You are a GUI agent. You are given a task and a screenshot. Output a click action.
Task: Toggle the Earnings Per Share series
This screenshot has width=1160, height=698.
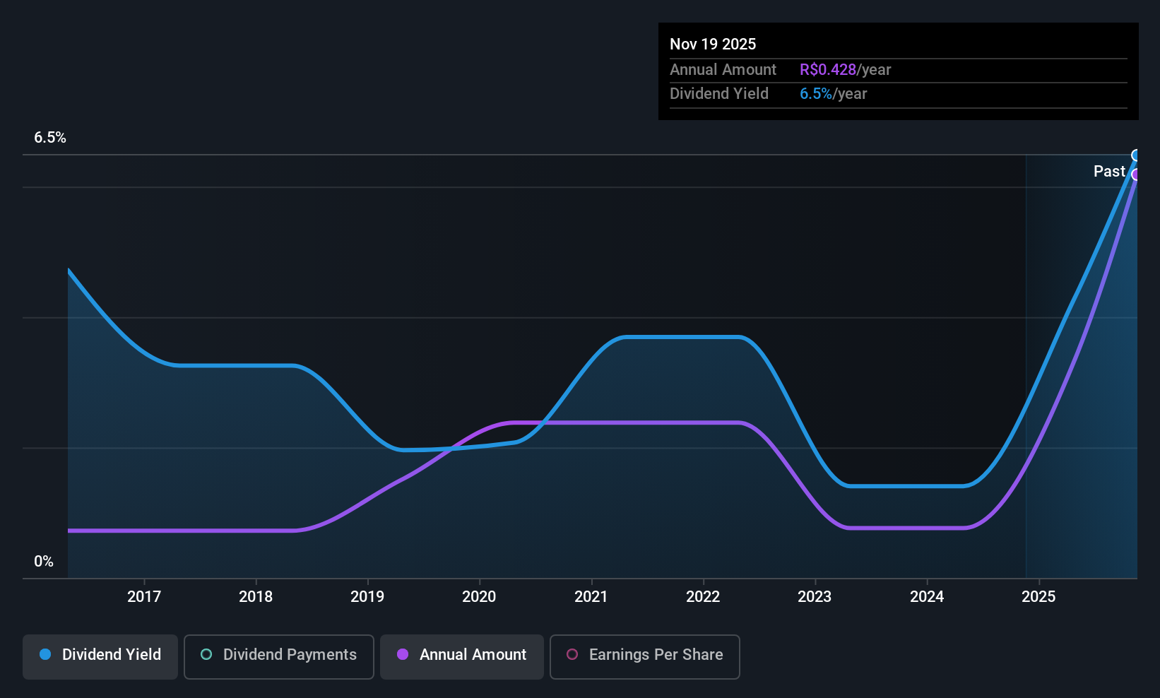click(x=645, y=656)
